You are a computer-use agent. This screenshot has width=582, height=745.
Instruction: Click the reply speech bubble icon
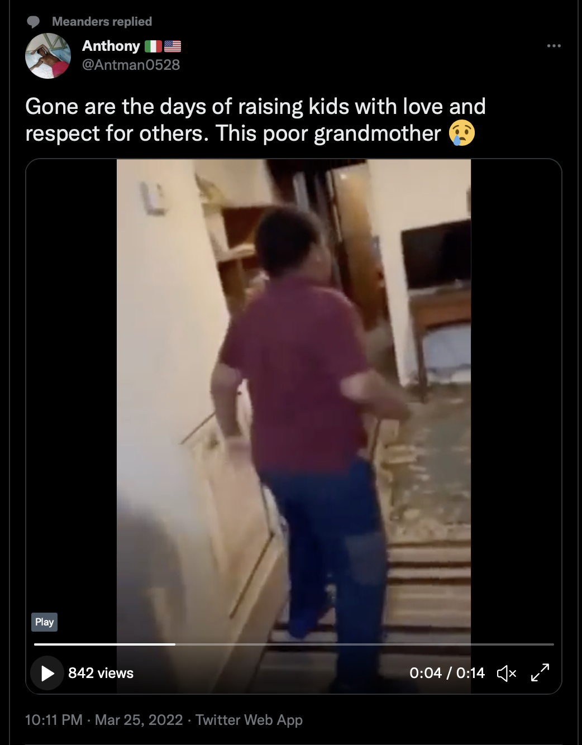click(x=34, y=22)
